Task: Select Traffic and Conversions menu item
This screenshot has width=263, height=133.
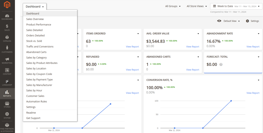Action: click(50, 46)
